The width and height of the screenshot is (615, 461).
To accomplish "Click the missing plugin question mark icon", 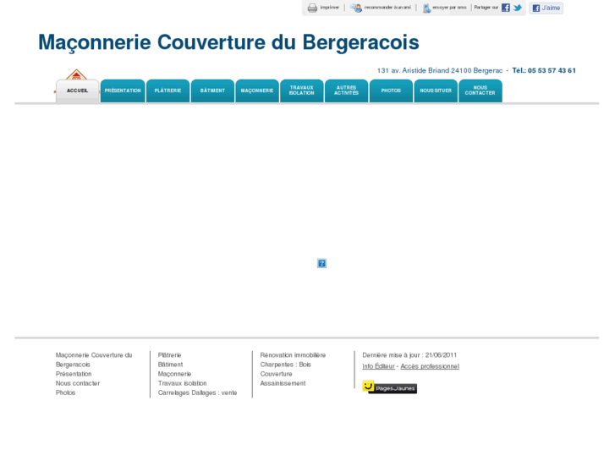I will coord(321,263).
